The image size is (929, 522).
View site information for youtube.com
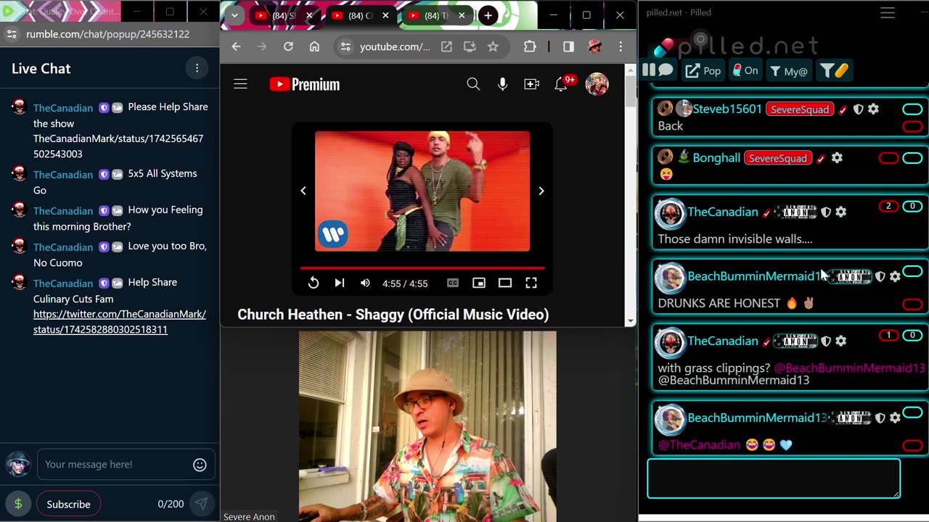tap(345, 46)
